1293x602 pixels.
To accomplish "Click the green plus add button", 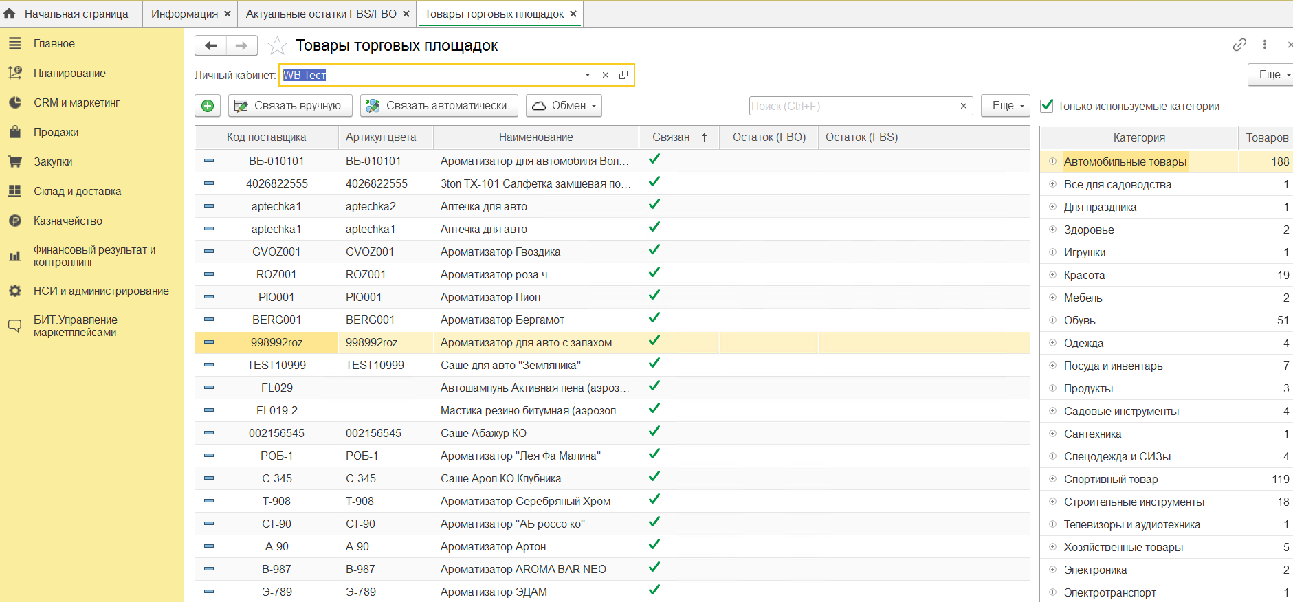I will pos(208,105).
